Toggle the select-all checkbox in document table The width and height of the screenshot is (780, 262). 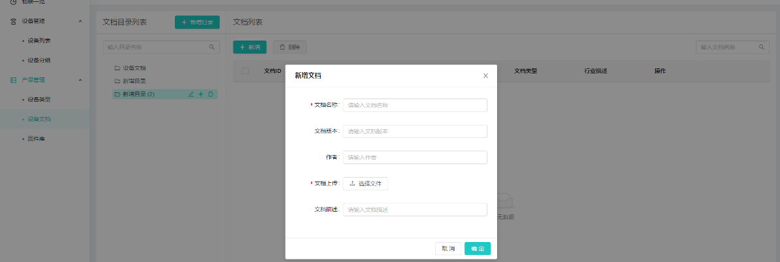pos(245,71)
